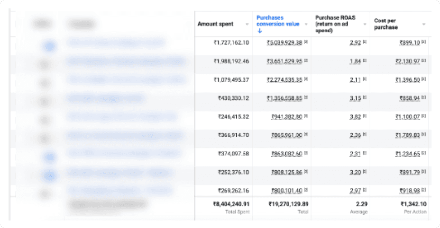The image size is (440, 228).
Task: Select the ₹246,415.32 amount spent cell
Action: pos(233,117)
